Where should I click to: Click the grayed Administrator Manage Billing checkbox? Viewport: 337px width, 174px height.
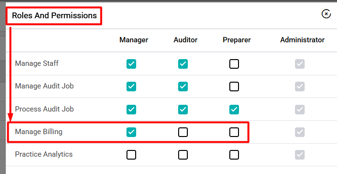point(300,132)
